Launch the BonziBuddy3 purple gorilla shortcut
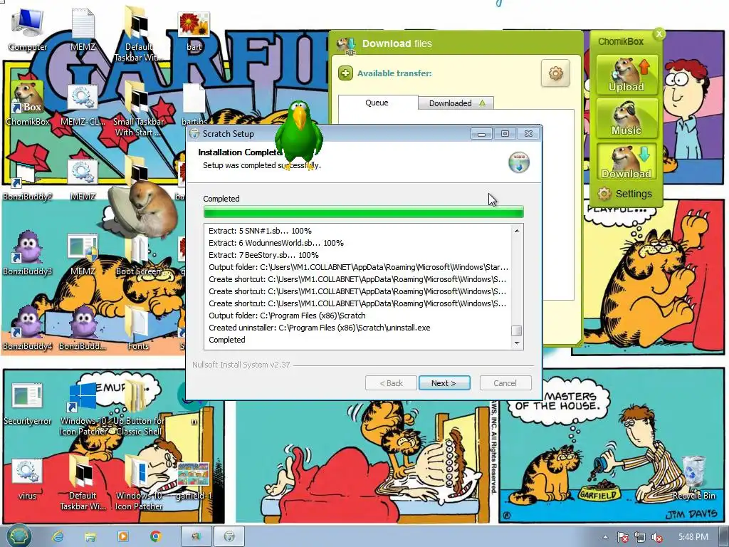The width and height of the screenshot is (729, 547). 28,254
